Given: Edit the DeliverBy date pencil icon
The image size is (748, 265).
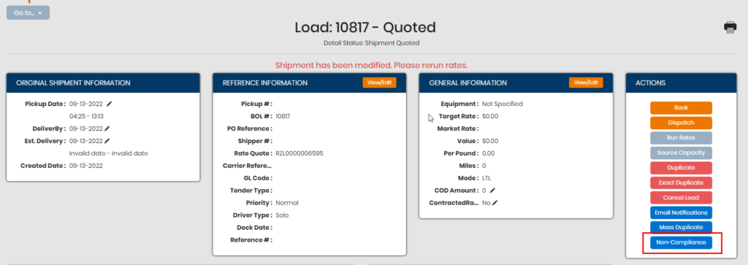Looking at the screenshot, I should [107, 128].
